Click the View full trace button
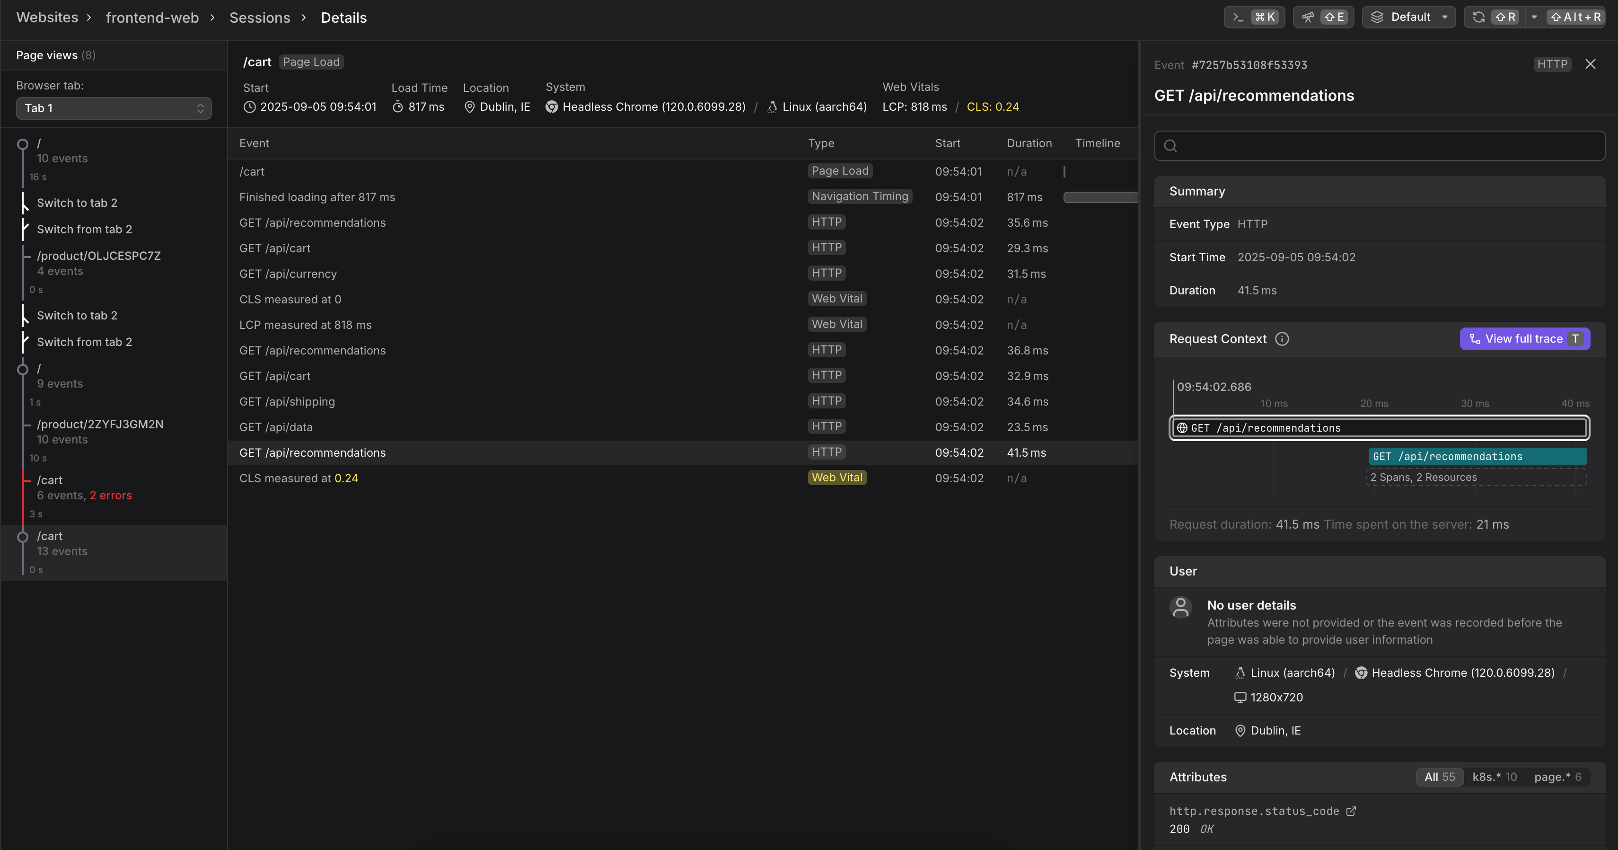The height and width of the screenshot is (850, 1618). [x=1524, y=339]
